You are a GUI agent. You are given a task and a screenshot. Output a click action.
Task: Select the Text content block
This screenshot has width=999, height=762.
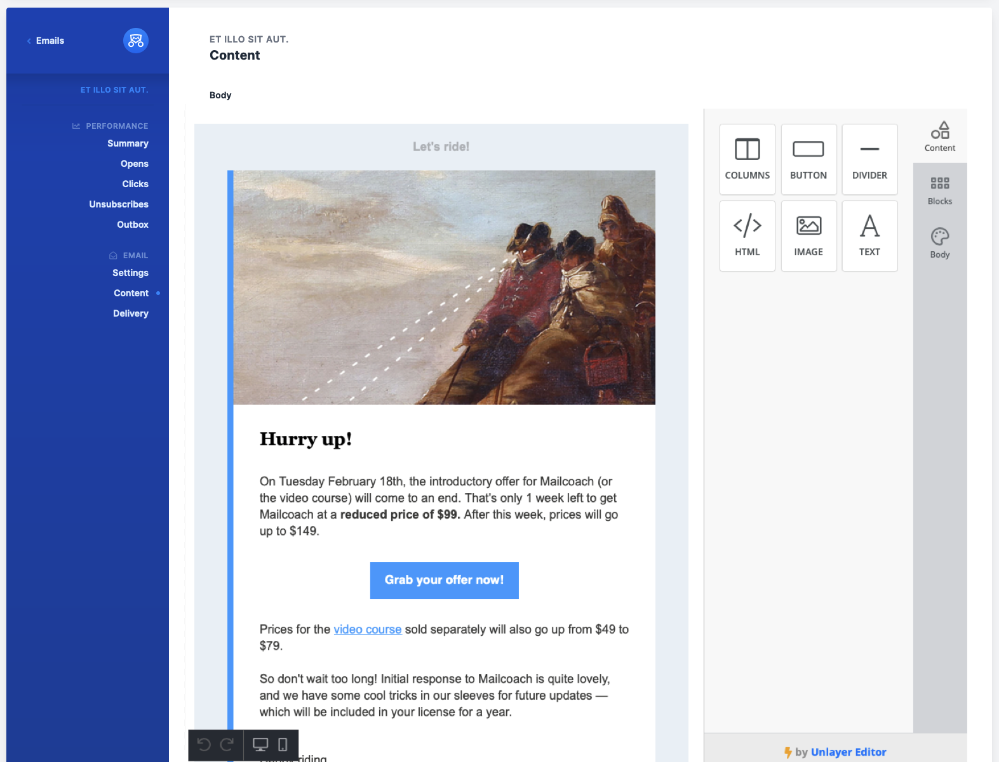(x=869, y=236)
